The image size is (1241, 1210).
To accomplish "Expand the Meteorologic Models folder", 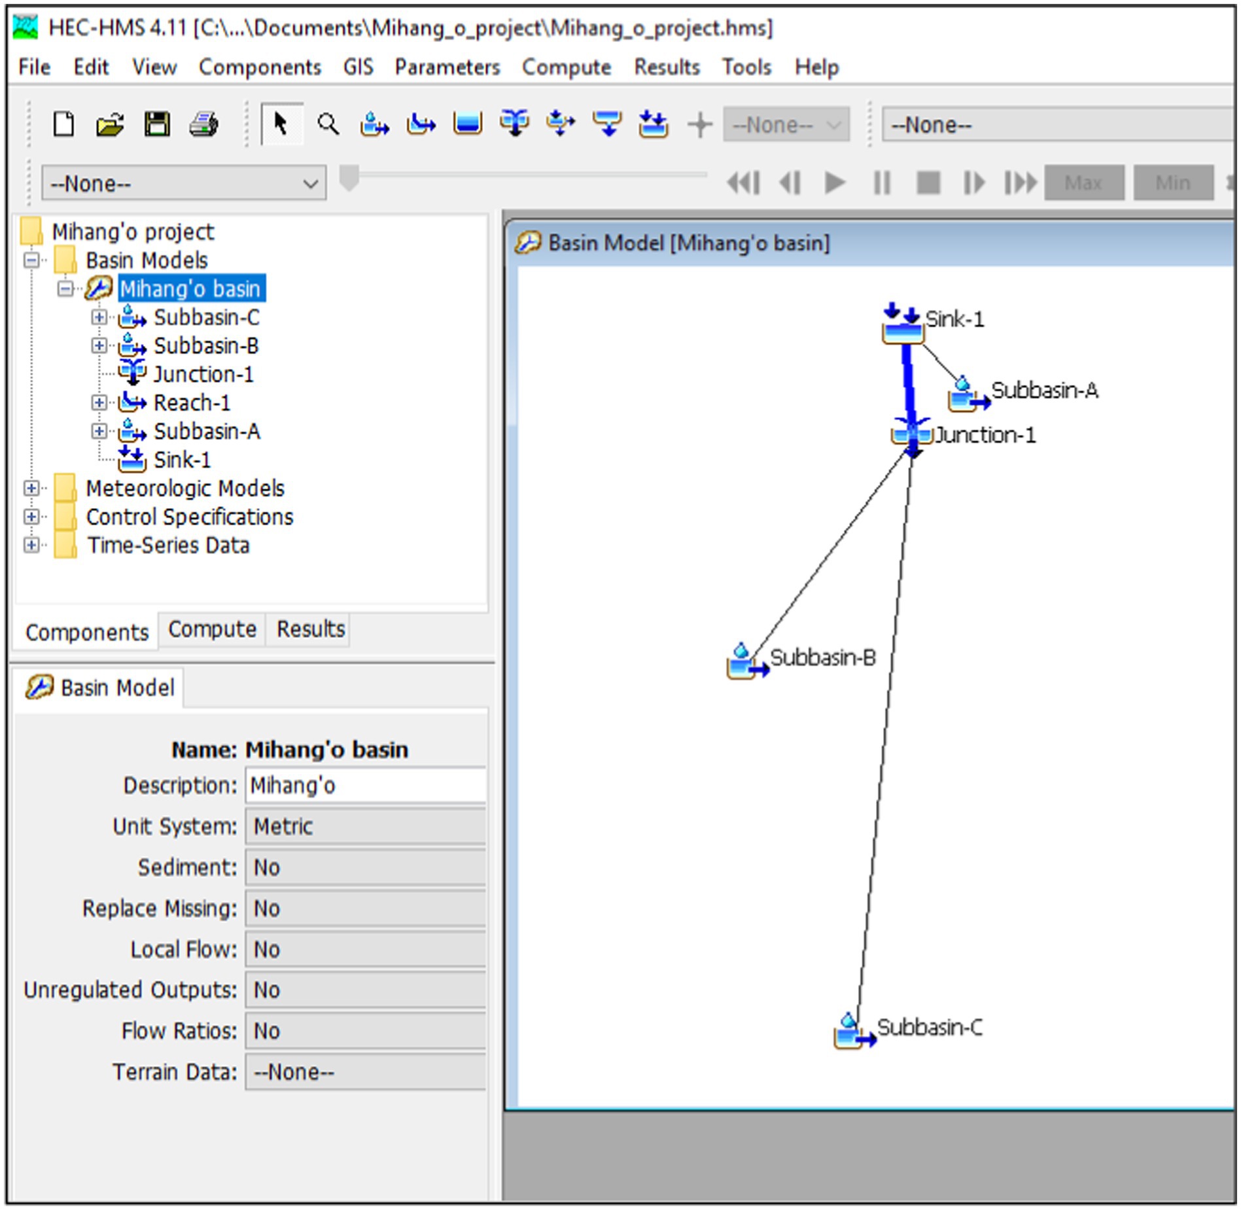I will 31,489.
